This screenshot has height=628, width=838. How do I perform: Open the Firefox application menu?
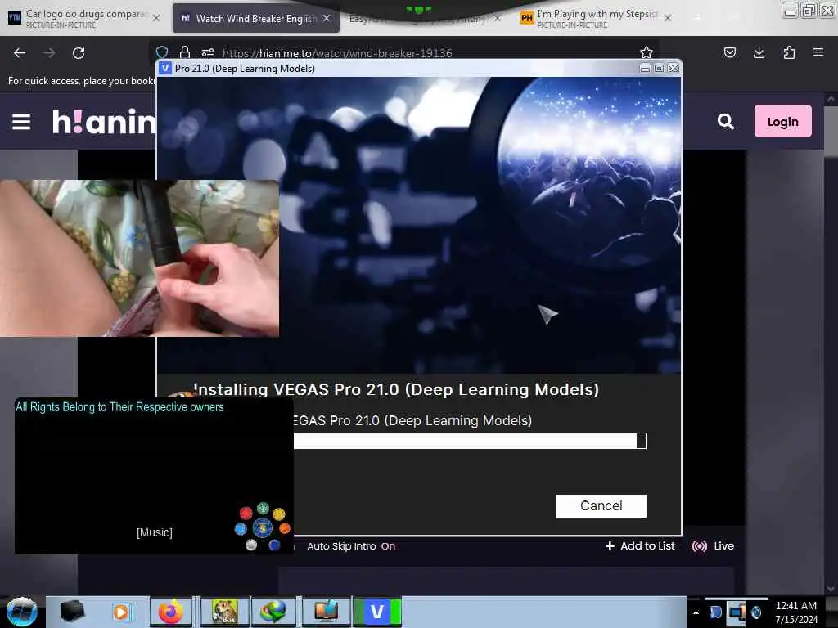pyautogui.click(x=818, y=52)
